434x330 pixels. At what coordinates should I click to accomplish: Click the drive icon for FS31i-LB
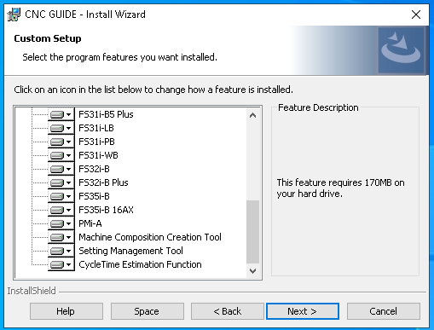tap(61, 128)
